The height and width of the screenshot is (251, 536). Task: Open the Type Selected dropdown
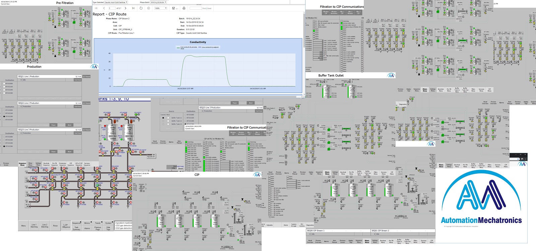[x=116, y=2]
